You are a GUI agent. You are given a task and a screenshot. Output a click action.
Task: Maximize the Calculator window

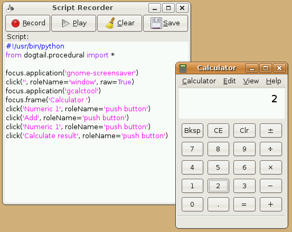[x=266, y=68]
